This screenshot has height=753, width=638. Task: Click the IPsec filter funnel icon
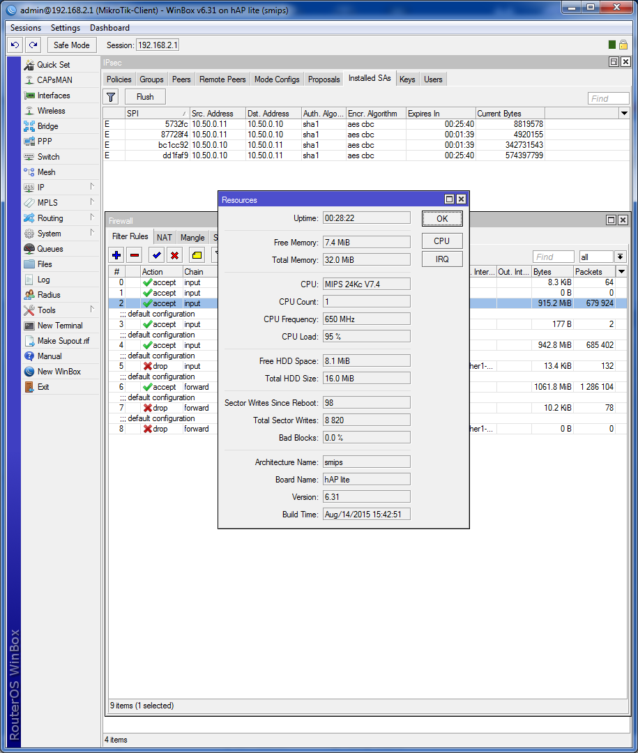[x=111, y=97]
